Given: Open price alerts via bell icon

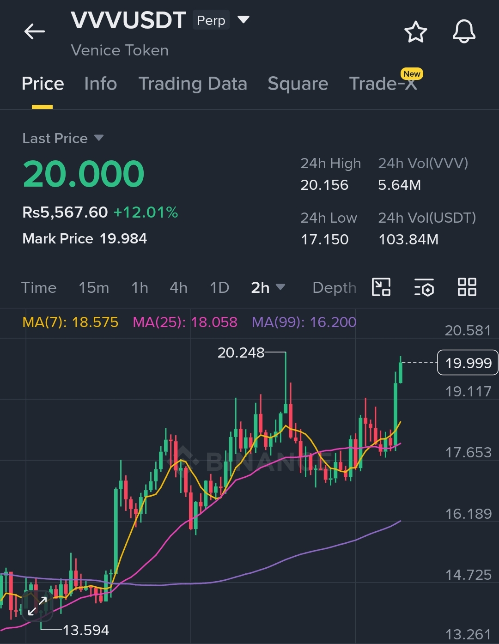Looking at the screenshot, I should click(x=464, y=32).
